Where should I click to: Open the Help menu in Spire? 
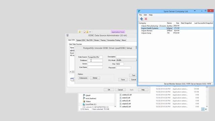[151, 15]
